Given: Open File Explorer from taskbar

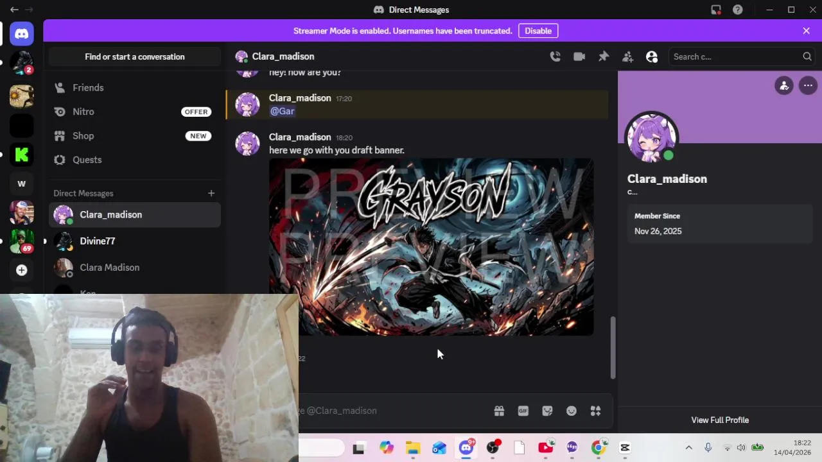Looking at the screenshot, I should point(412,448).
